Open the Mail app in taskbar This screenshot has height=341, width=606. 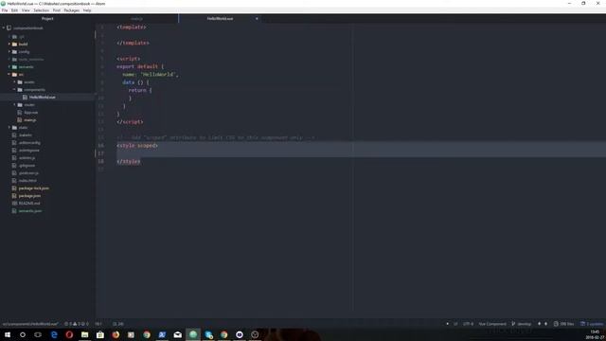coord(177,334)
